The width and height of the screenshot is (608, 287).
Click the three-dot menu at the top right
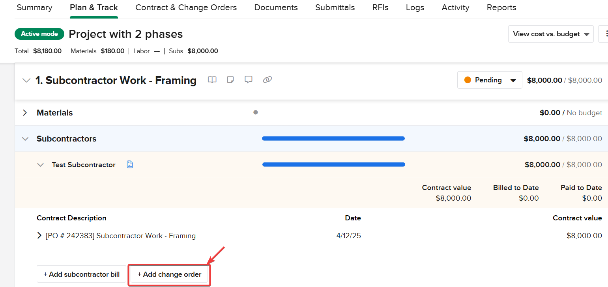click(604, 34)
